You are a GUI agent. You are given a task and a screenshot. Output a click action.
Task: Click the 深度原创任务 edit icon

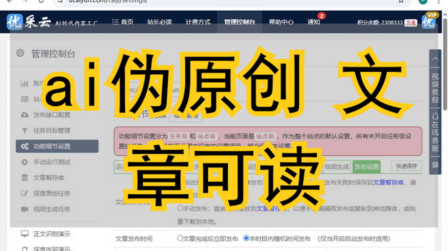25,194
